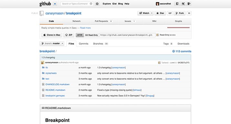Open the Help menu item
231x124 pixels.
pyautogui.click(x=127, y=4)
